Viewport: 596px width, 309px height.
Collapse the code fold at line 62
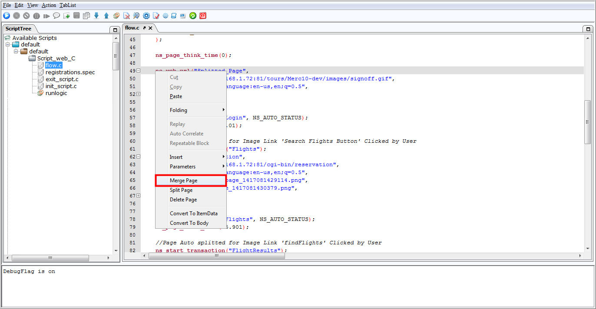click(x=138, y=157)
